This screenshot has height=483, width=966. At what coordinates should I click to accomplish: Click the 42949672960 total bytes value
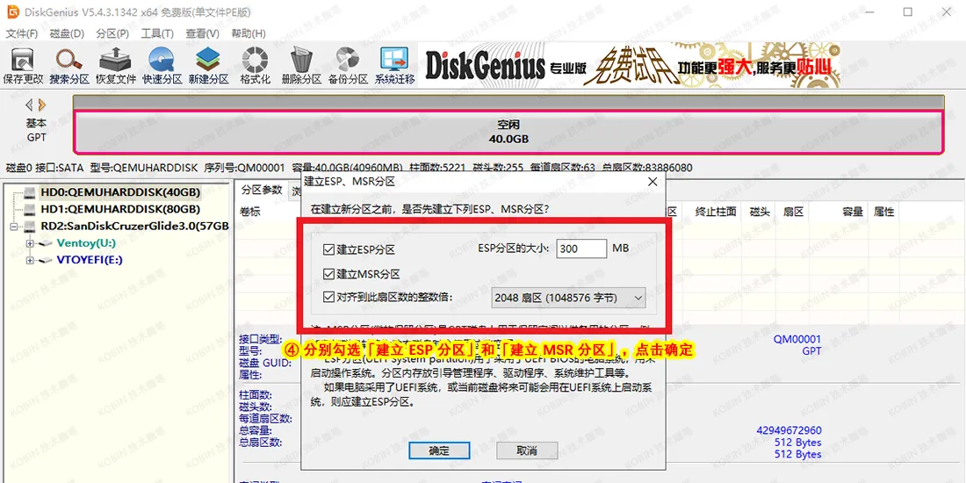pyautogui.click(x=789, y=430)
